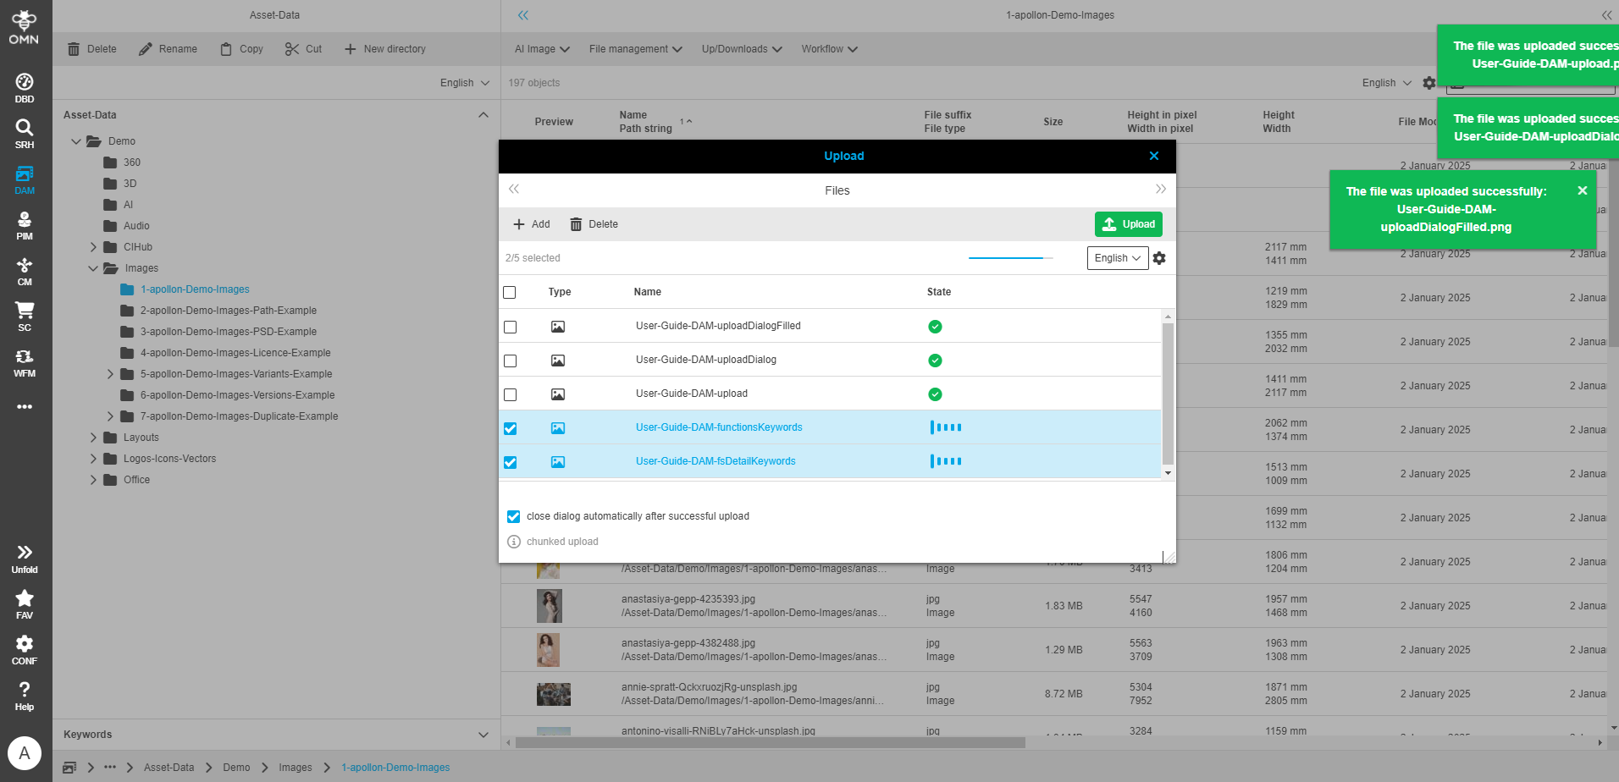Open the File management menu

[635, 49]
